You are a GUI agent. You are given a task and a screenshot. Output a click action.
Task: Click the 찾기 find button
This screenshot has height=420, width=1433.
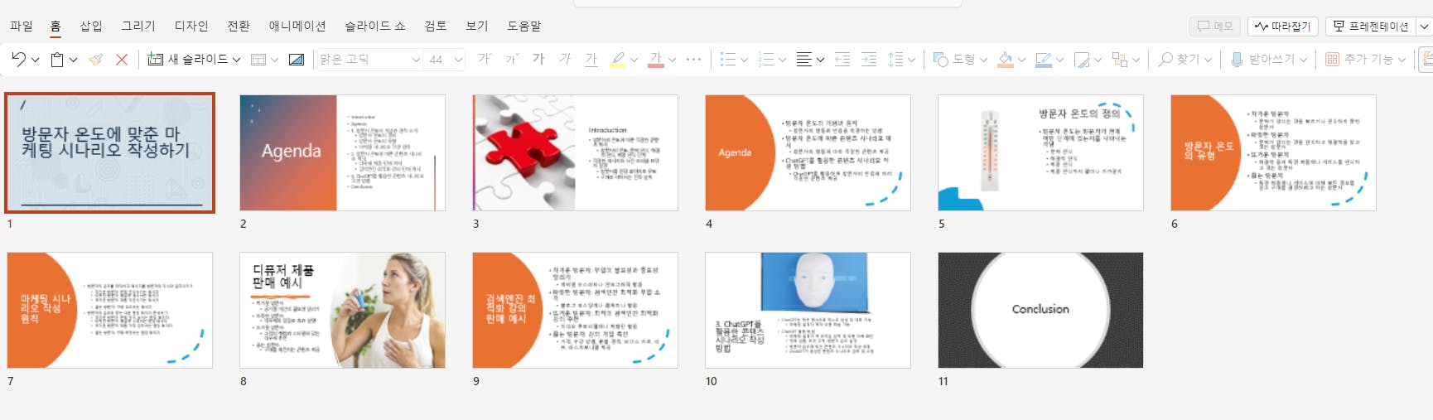point(1179,60)
